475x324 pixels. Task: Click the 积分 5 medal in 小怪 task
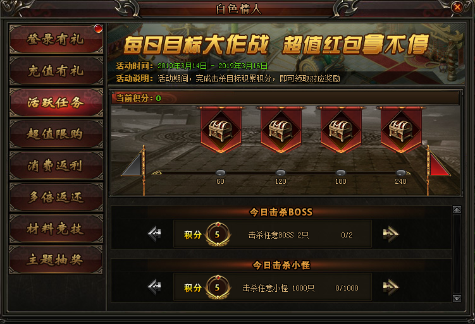coord(217,287)
